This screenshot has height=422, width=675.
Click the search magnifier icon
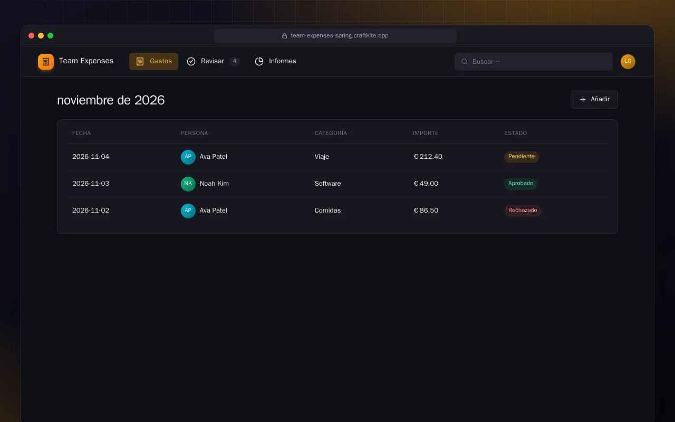pyautogui.click(x=465, y=62)
